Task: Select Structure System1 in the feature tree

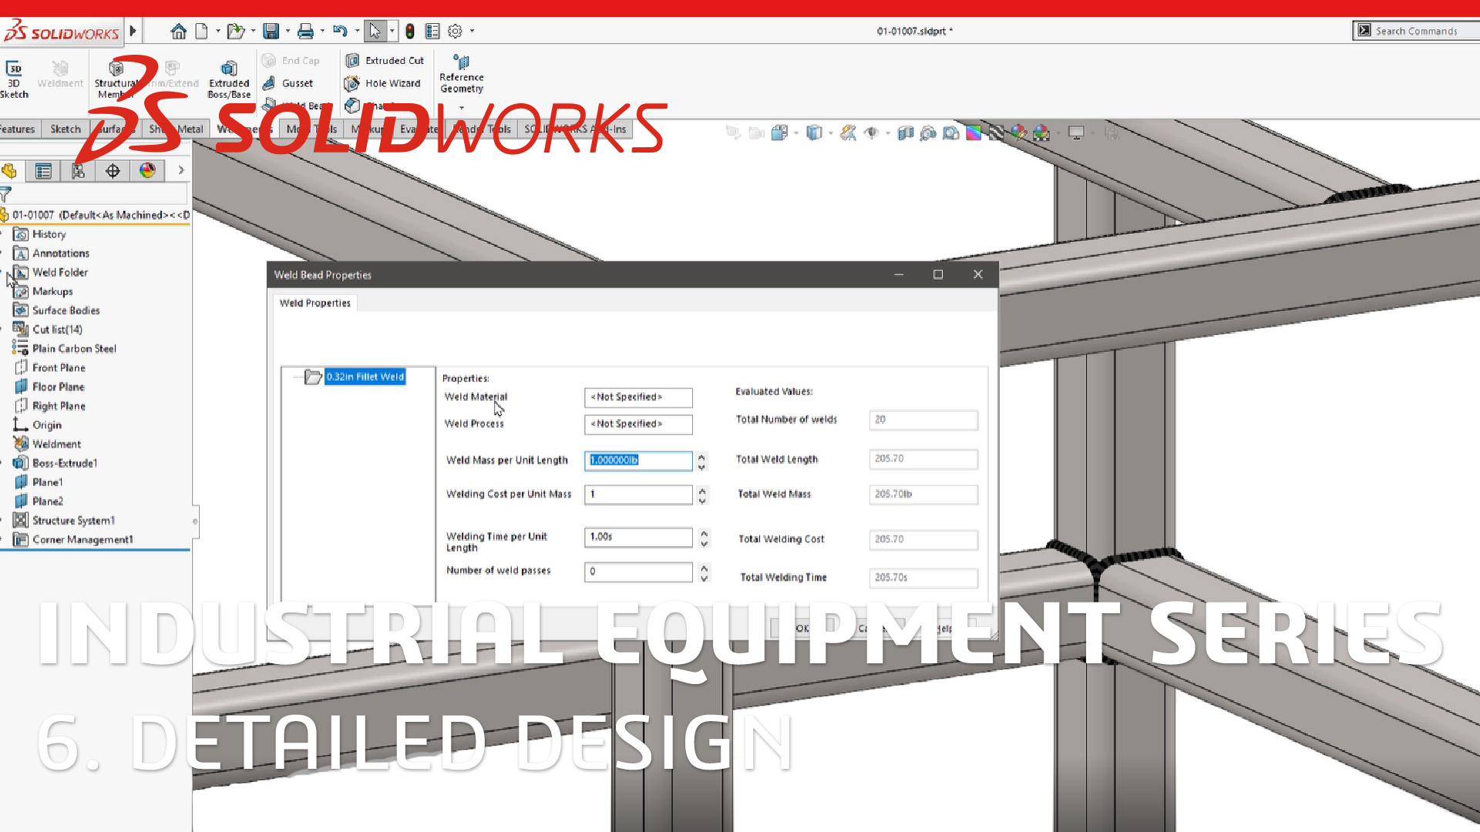Action: [73, 521]
